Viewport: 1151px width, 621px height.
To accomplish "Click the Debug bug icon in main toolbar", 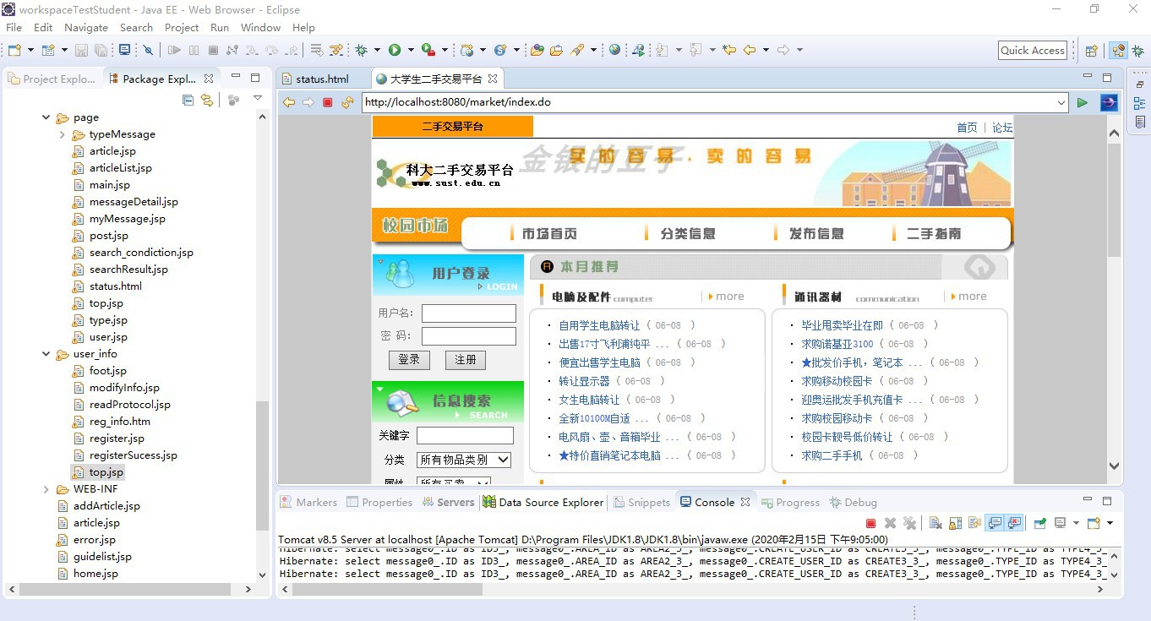I will pos(362,51).
